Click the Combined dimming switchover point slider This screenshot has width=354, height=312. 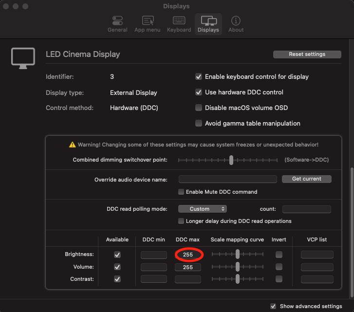tap(228, 160)
